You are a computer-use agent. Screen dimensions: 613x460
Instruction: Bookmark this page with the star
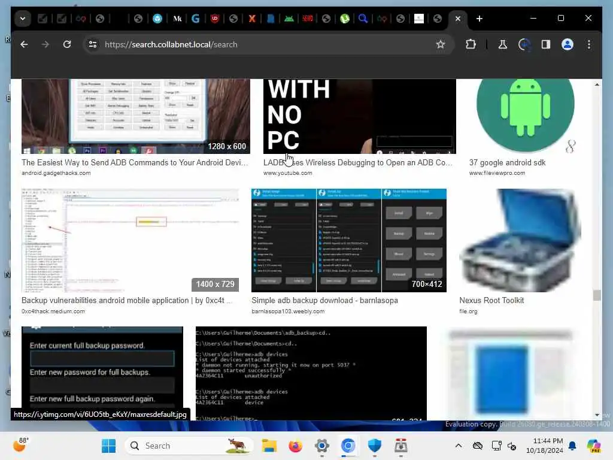[x=441, y=44]
